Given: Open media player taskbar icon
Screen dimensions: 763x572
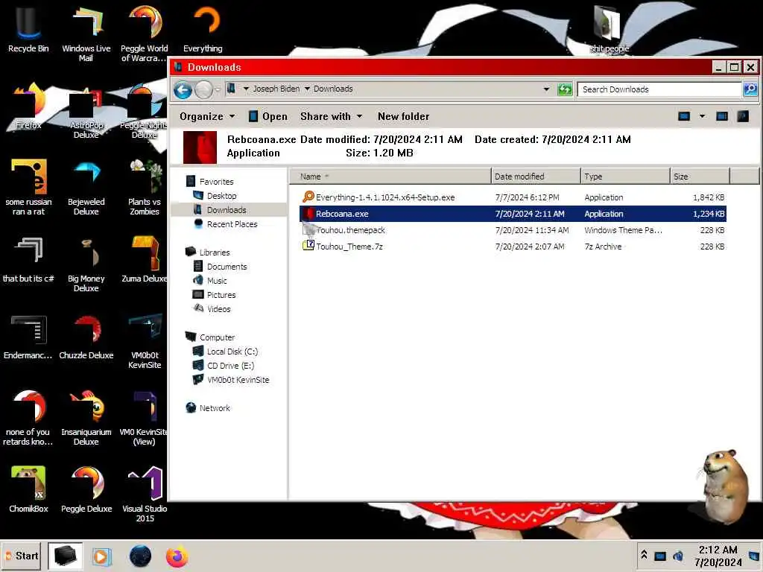Looking at the screenshot, I should pyautogui.click(x=101, y=556).
